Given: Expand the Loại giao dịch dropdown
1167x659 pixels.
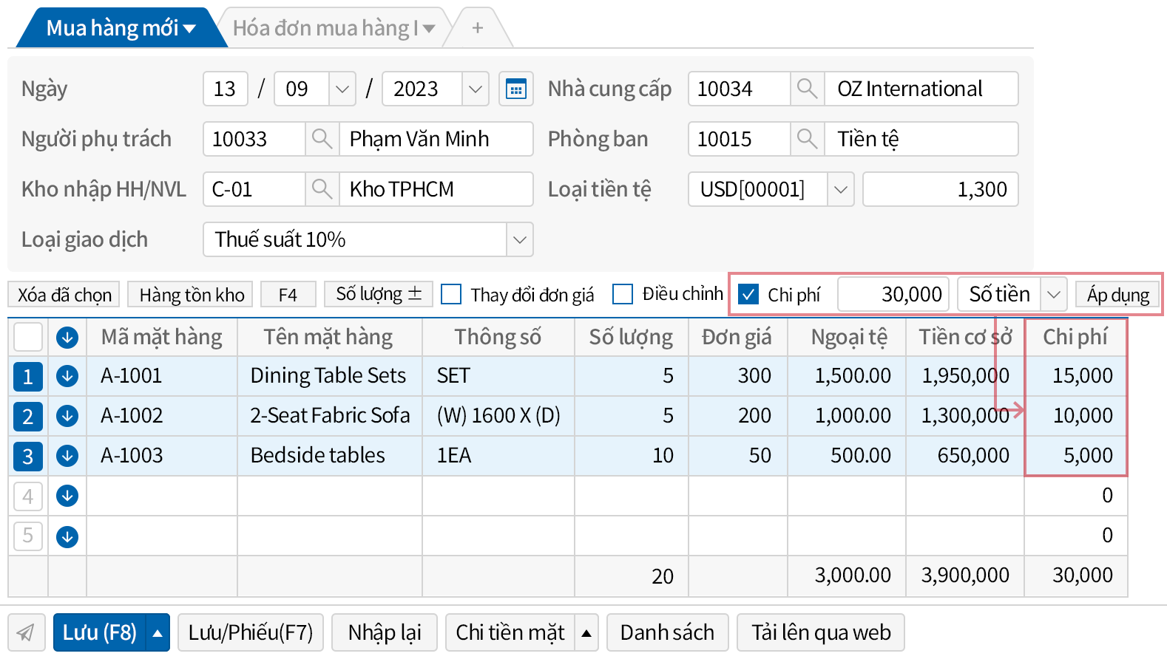Looking at the screenshot, I should coord(519,240).
